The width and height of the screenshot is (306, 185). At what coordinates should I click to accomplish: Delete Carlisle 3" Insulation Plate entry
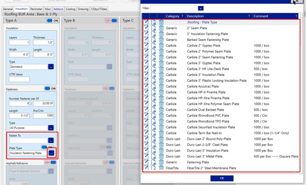[161, 75]
